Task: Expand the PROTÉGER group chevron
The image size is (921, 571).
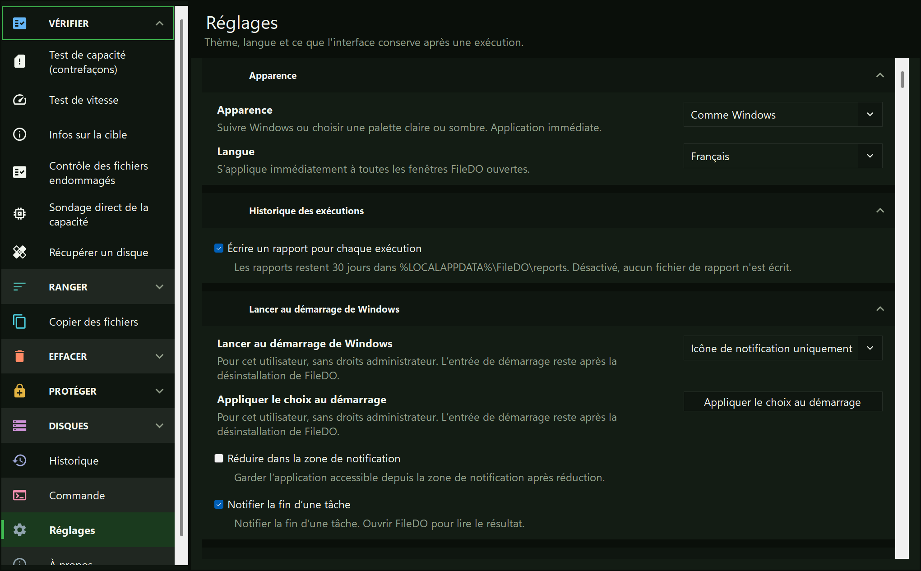Action: click(159, 391)
